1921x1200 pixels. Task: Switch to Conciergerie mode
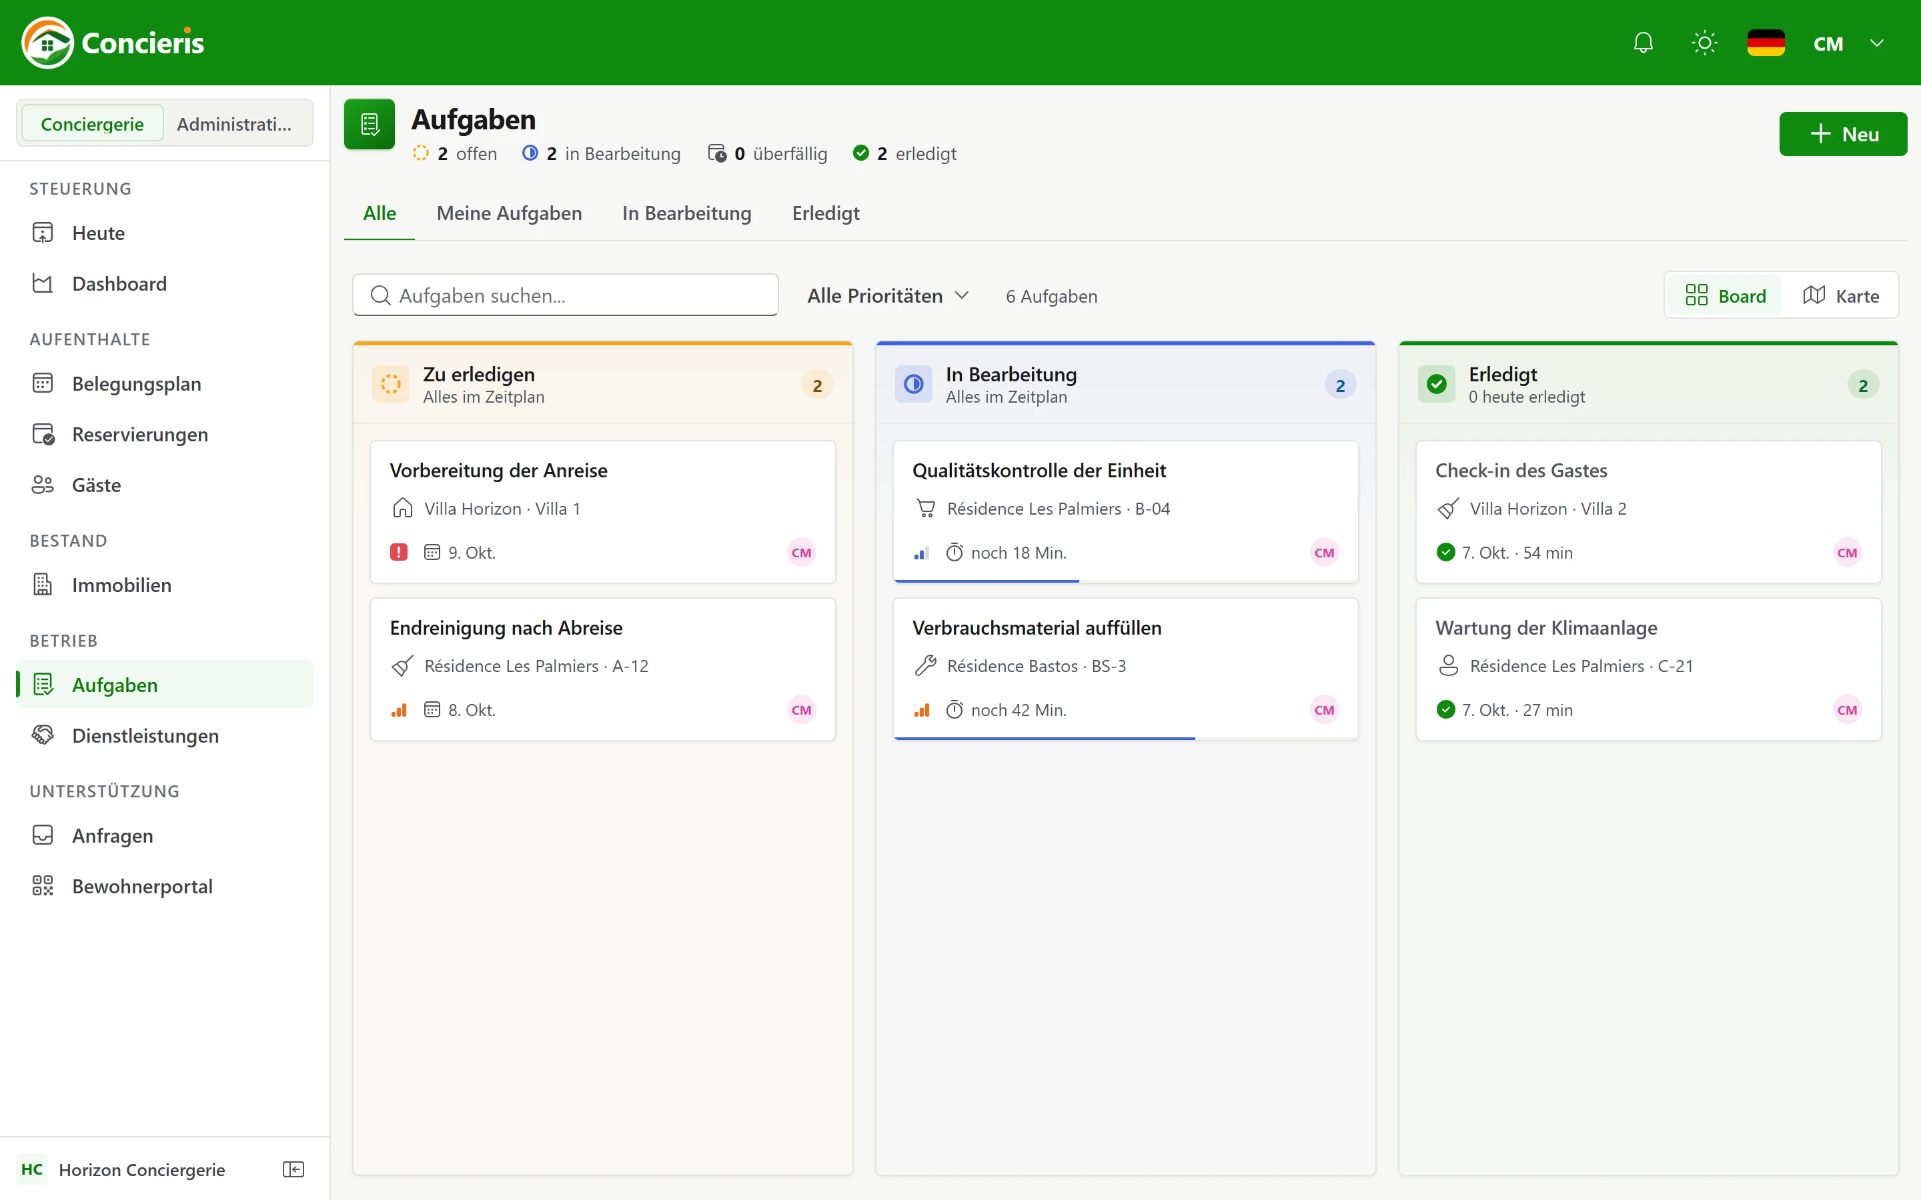[92, 124]
